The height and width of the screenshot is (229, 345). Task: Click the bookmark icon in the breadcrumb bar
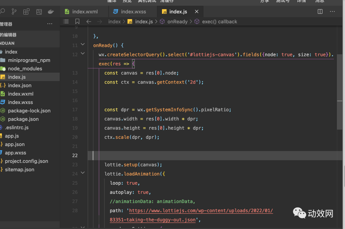(x=77, y=22)
